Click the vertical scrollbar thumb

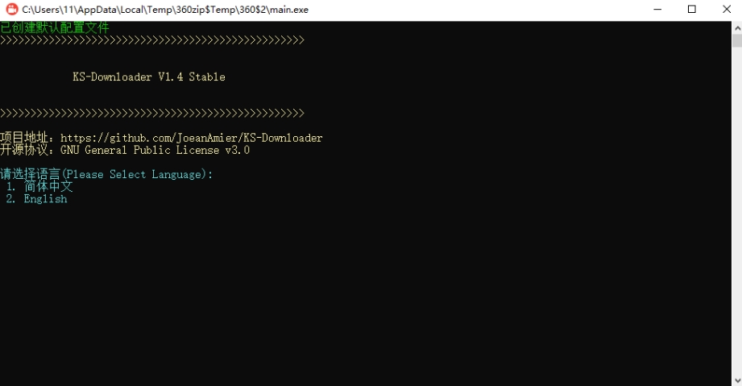coord(736,40)
